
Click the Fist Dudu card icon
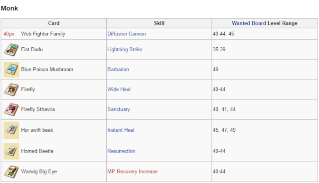pyautogui.click(x=11, y=50)
